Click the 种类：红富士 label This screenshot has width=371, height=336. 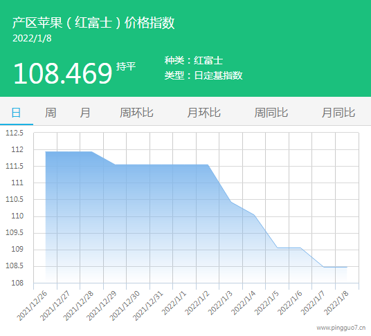(194, 60)
